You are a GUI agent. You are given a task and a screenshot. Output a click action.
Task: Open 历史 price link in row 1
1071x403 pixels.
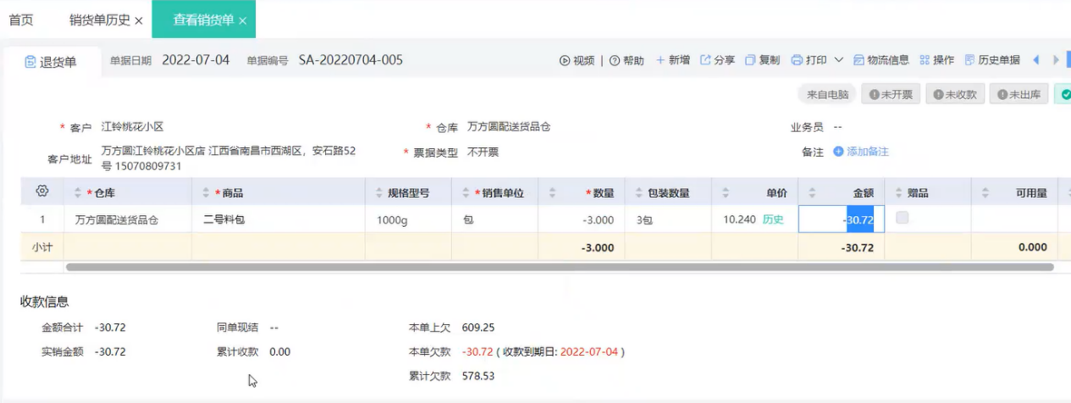773,219
